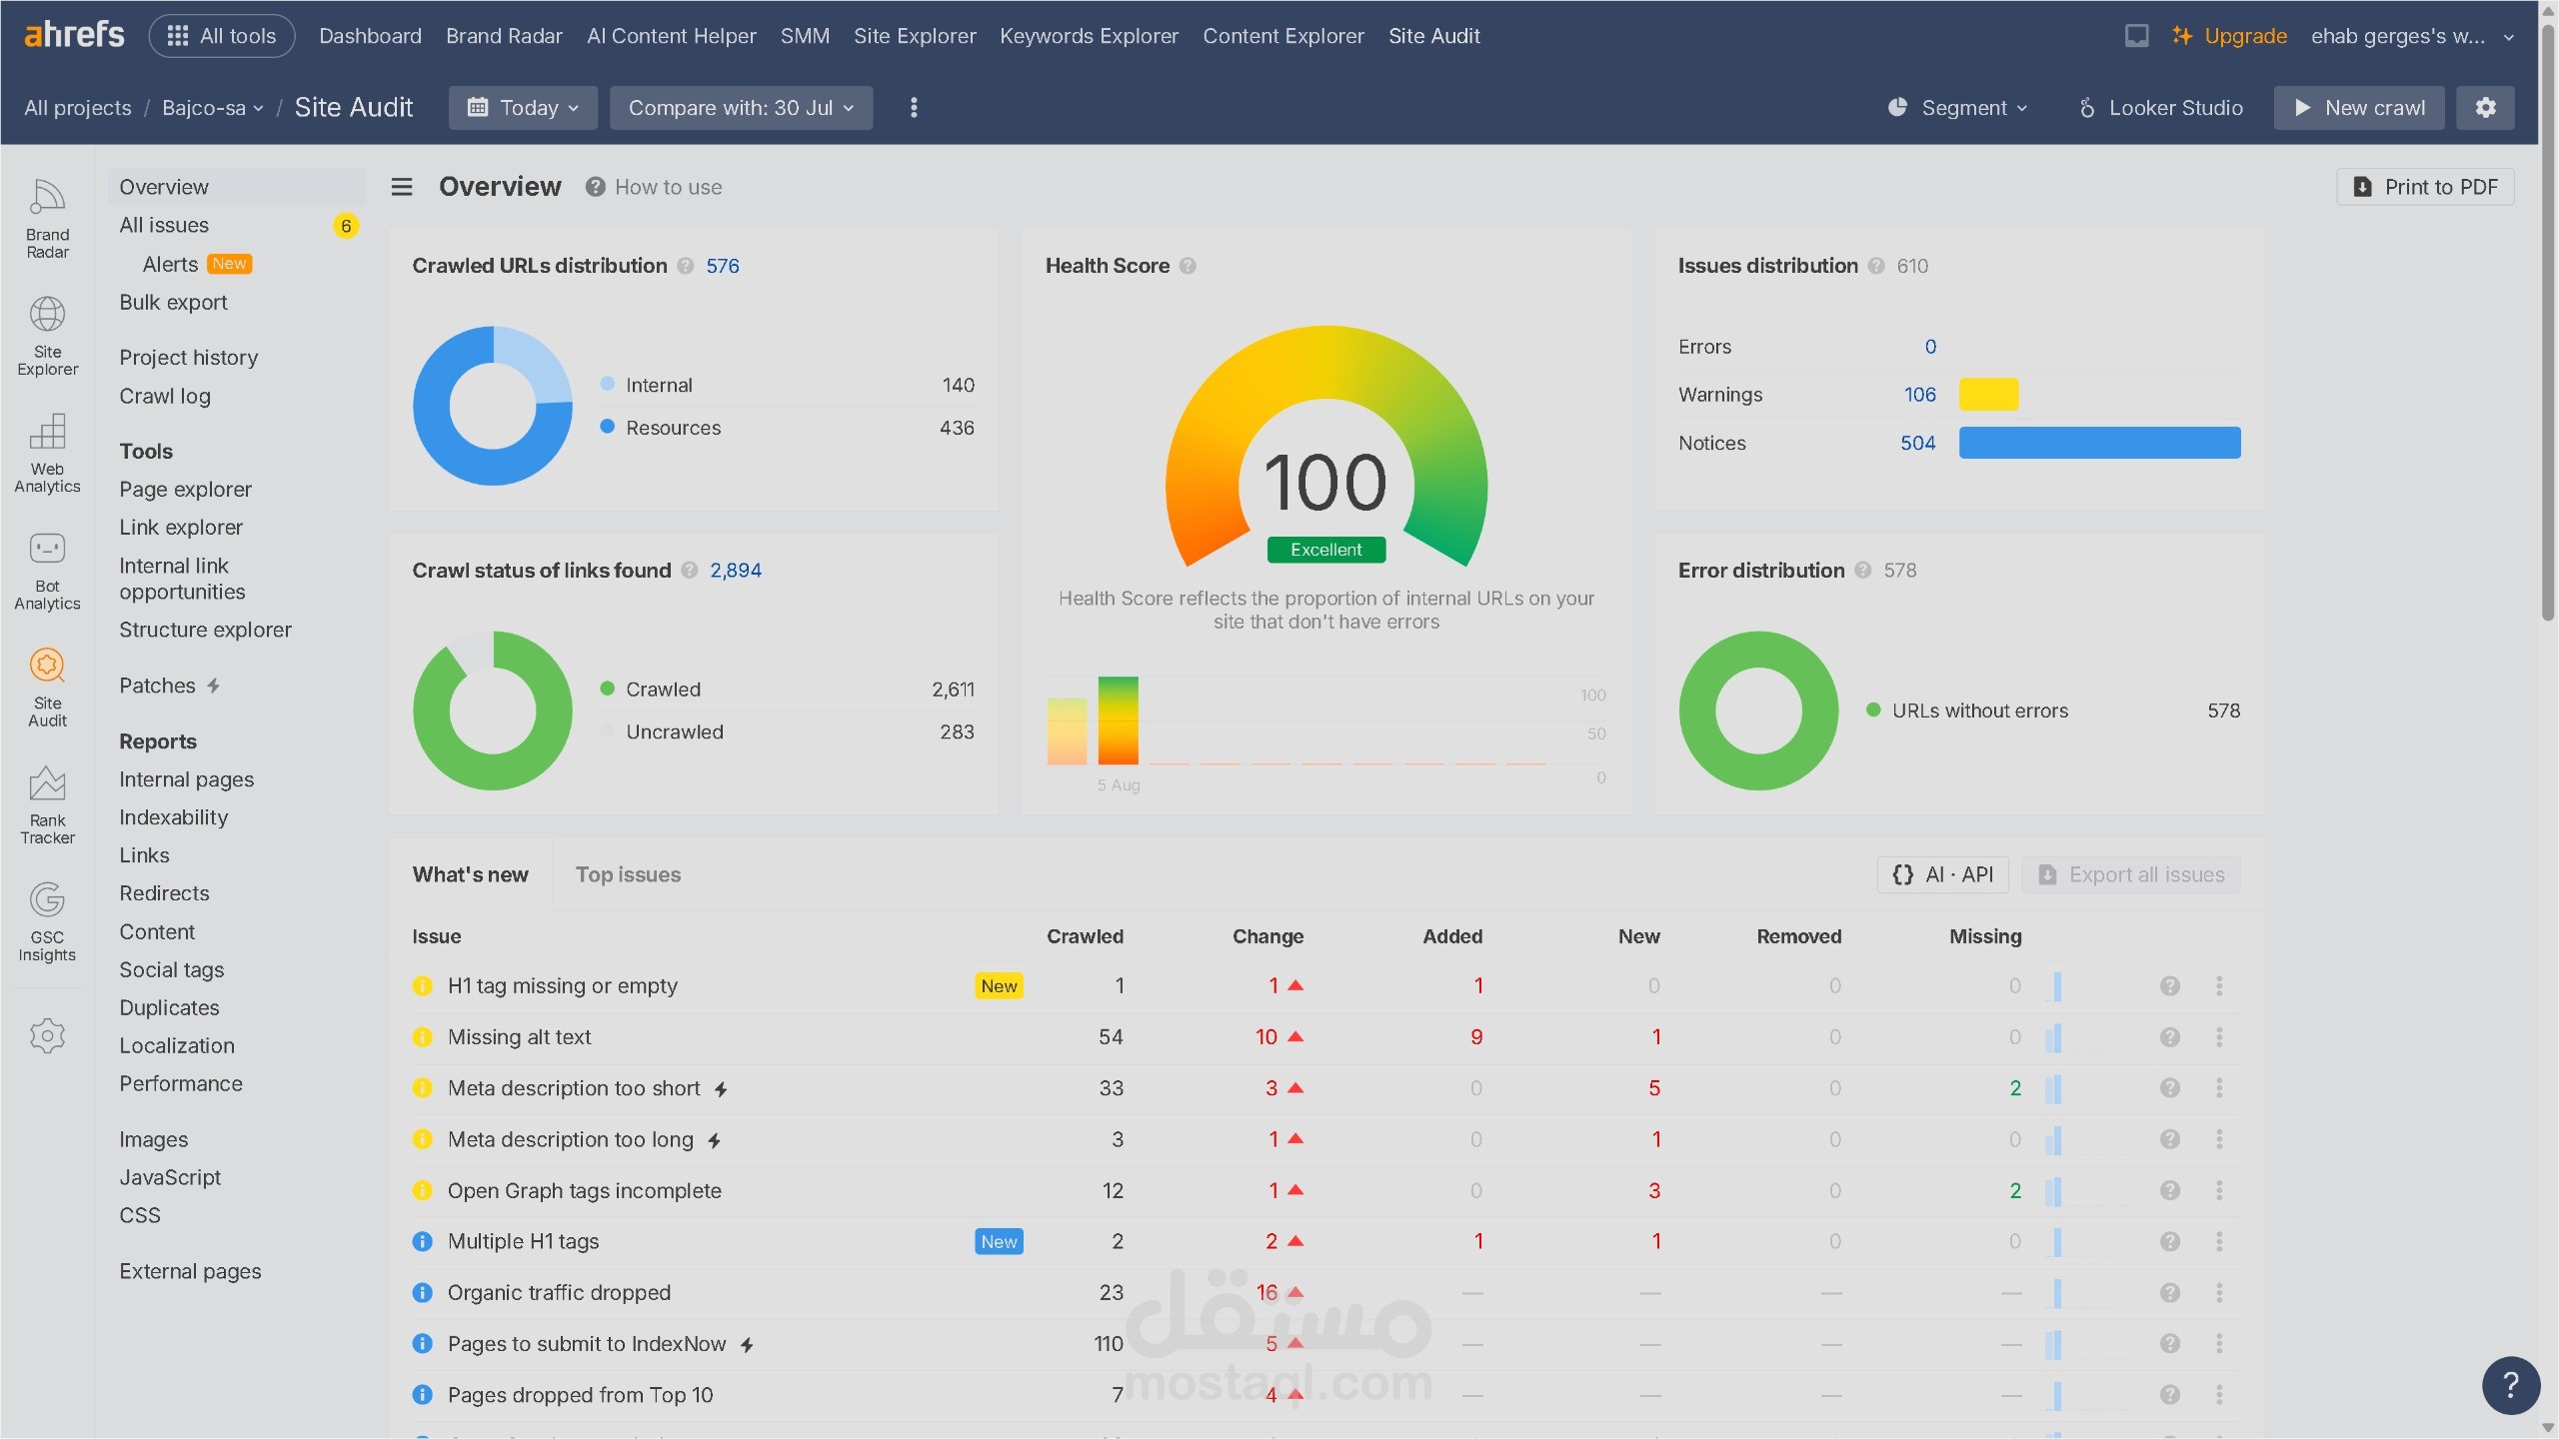
Task: Open the three-dot menu beside Compare with
Action: pos(913,107)
